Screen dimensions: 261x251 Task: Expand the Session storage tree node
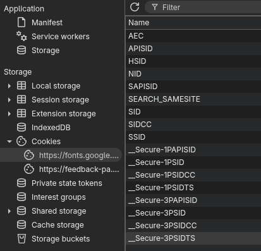pyautogui.click(x=9, y=100)
